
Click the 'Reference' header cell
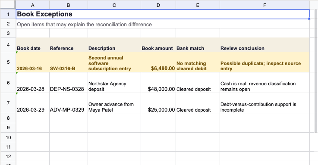click(x=69, y=45)
